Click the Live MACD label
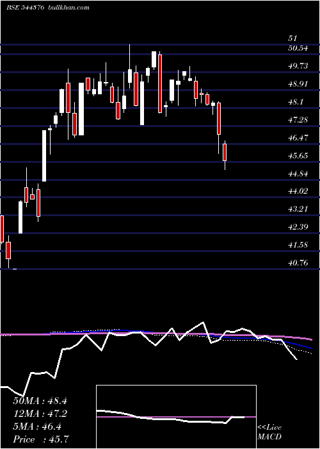Screen dimensions: 320x449 click(269, 432)
